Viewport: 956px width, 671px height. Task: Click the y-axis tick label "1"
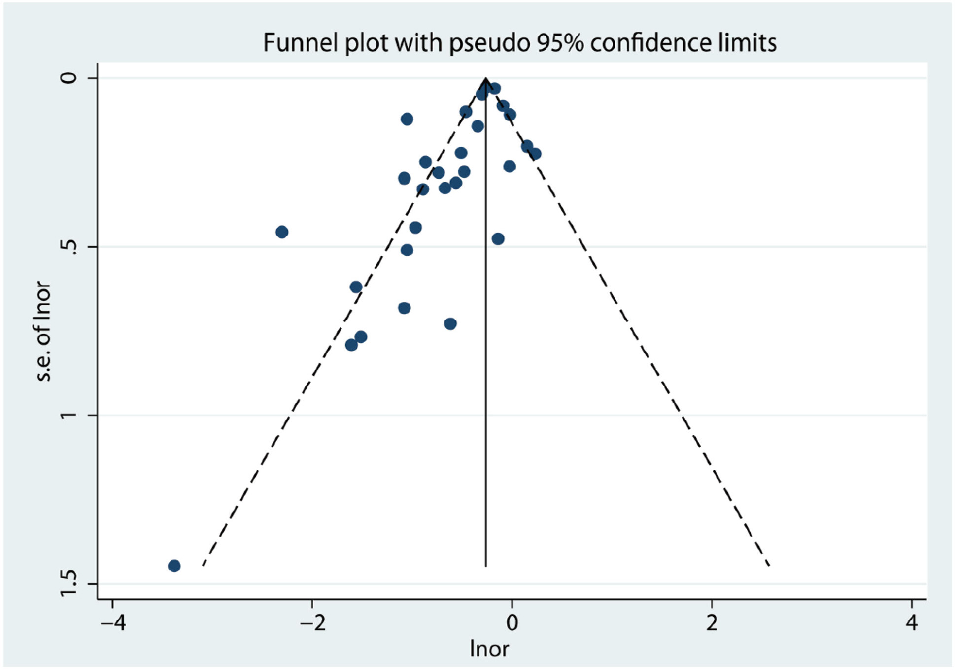click(x=69, y=415)
